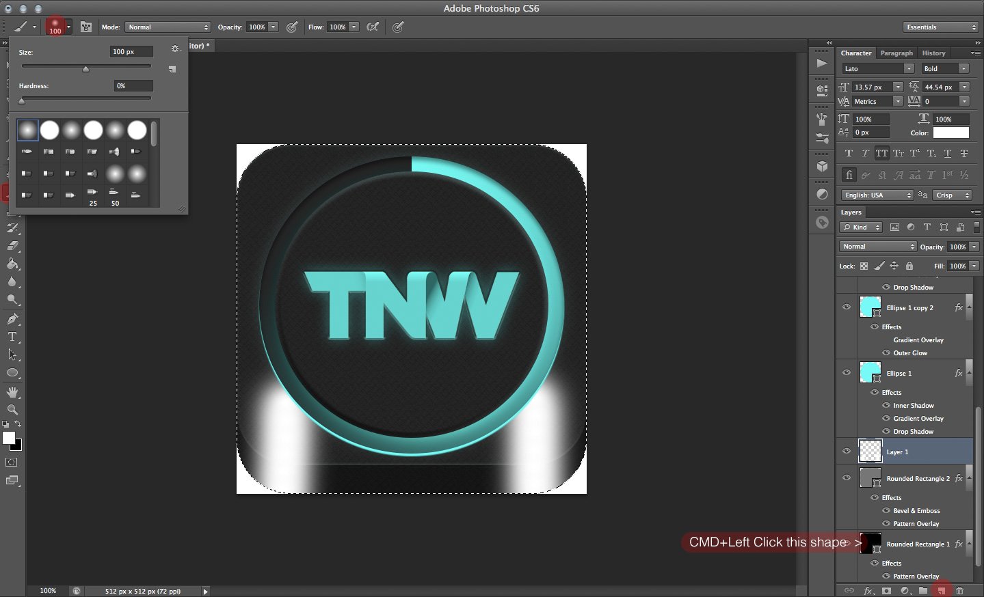Toggle visibility of Layer 1
984x597 pixels.
pos(847,452)
